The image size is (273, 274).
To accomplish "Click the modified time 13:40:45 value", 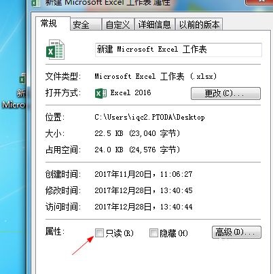I will [177, 190].
